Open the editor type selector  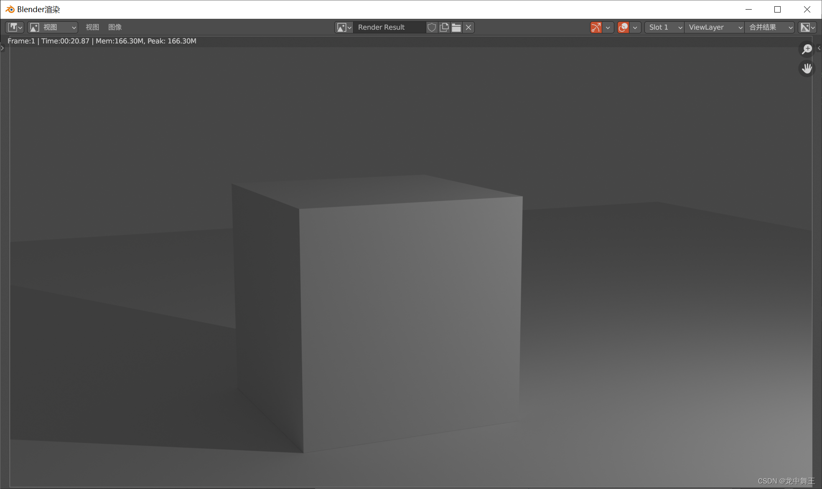coord(15,27)
